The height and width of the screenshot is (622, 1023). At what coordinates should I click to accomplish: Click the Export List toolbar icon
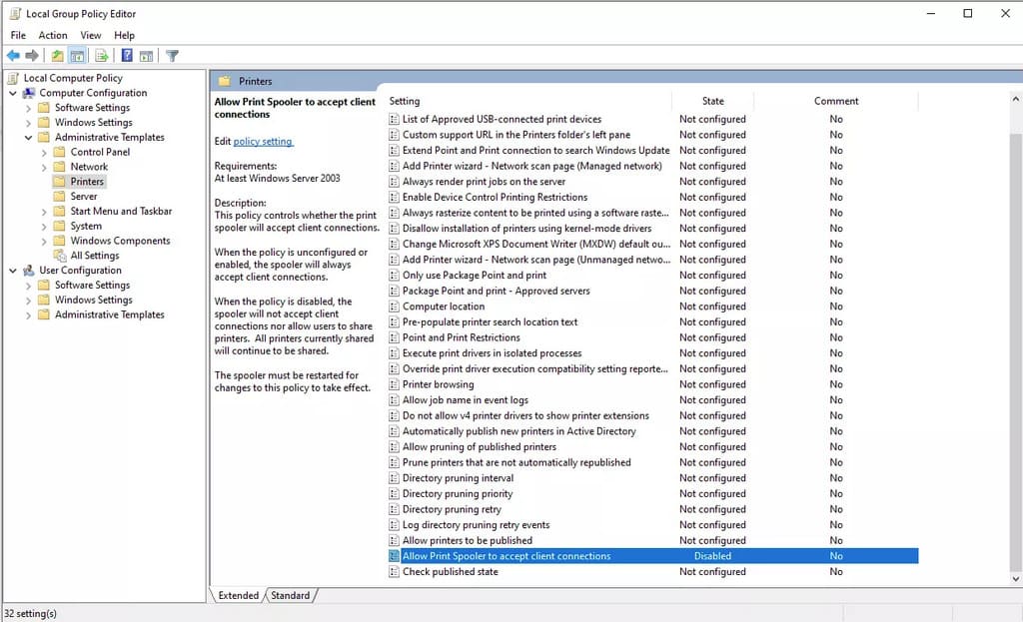click(x=101, y=56)
